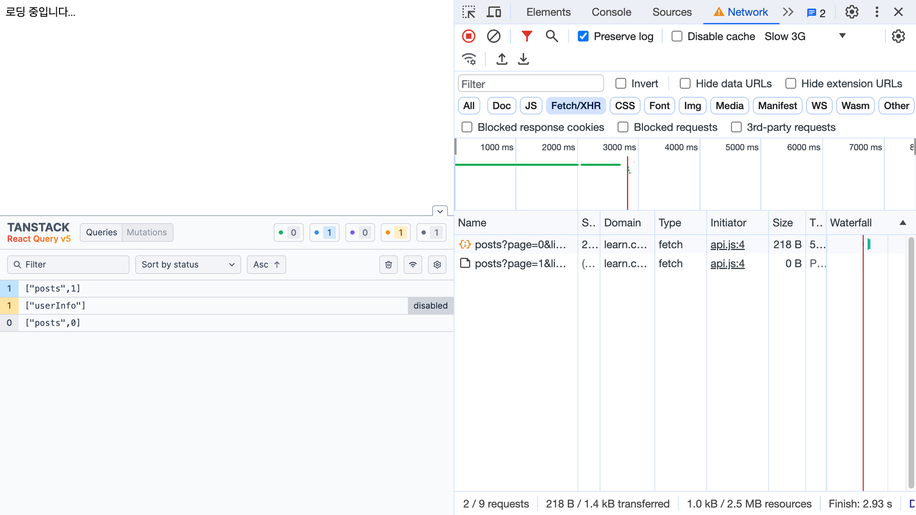Select the JS type filter
916x515 pixels.
(x=531, y=106)
